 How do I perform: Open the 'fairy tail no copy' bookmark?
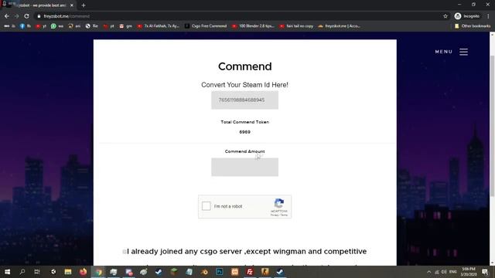point(296,26)
